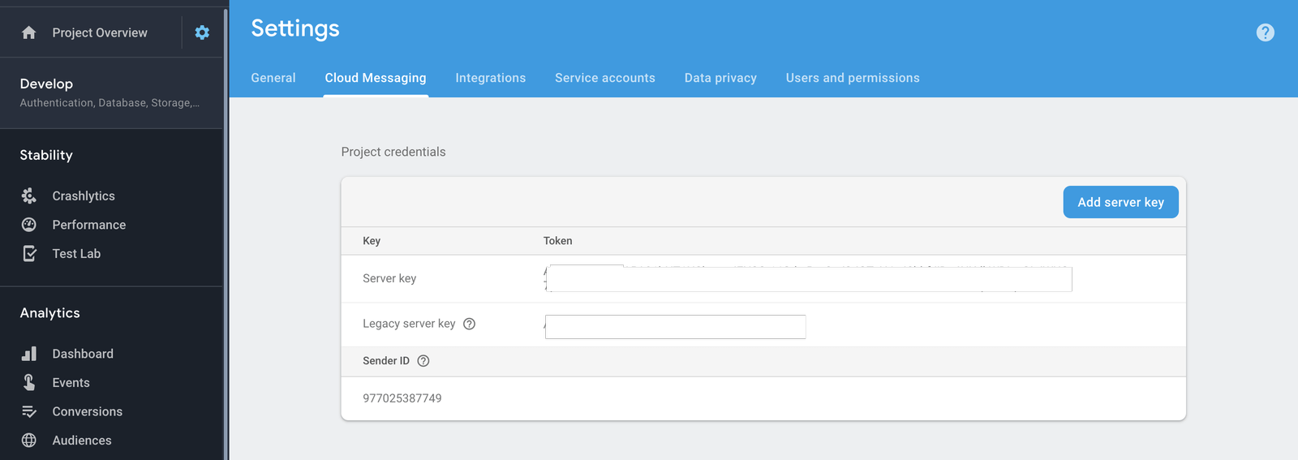Click the Crashlytics icon in sidebar
1298x460 pixels.
click(x=29, y=196)
